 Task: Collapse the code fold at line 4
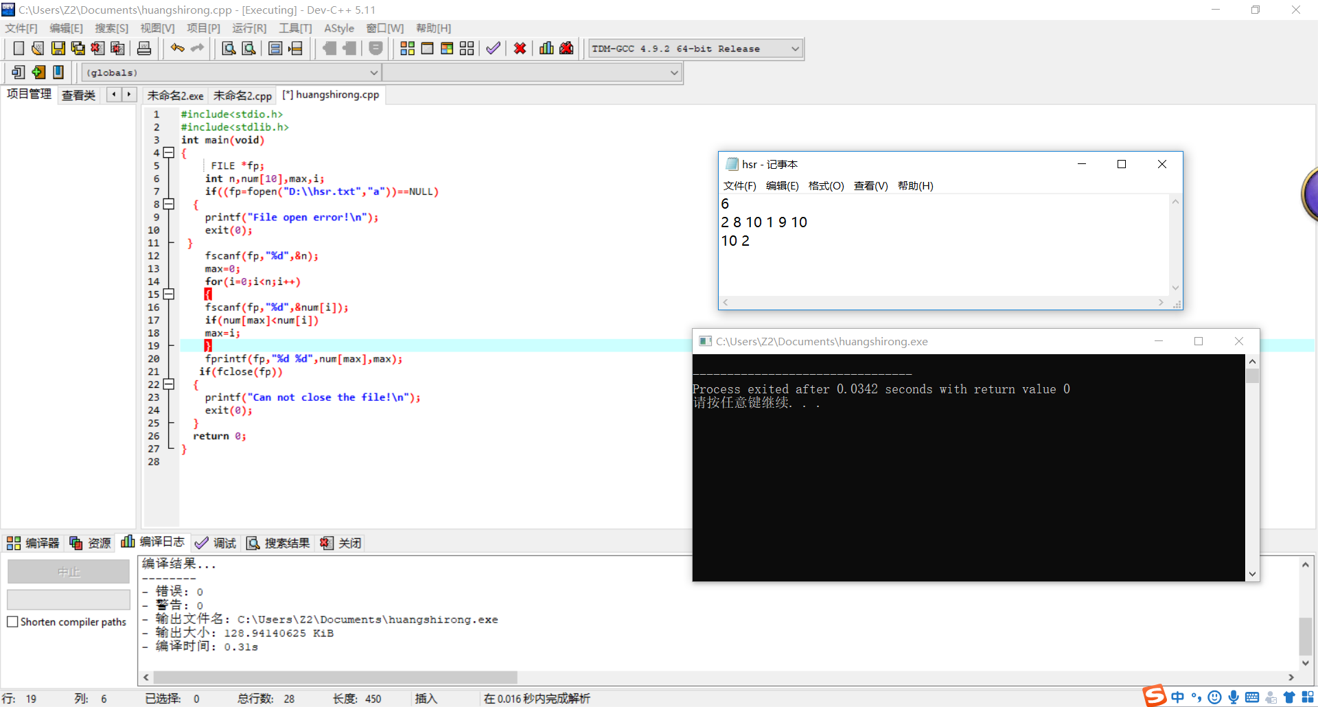coord(169,152)
